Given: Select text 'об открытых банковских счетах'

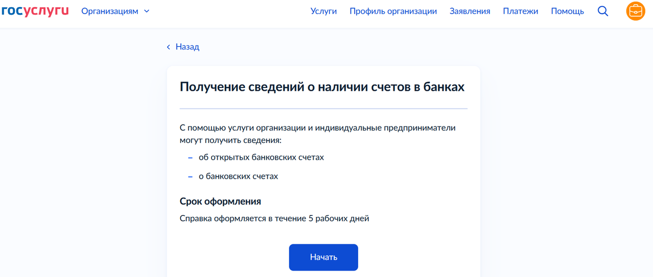Looking at the screenshot, I should tap(261, 157).
